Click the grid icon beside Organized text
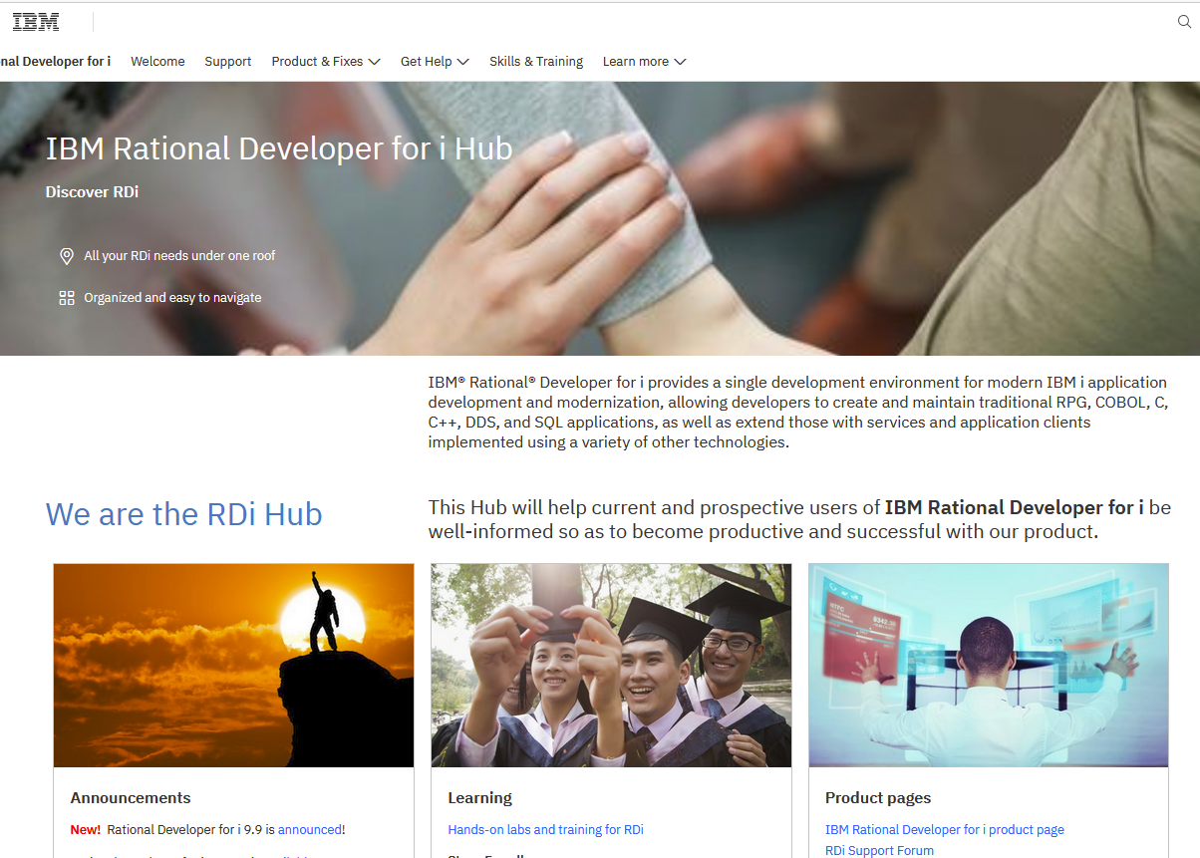 tap(67, 298)
